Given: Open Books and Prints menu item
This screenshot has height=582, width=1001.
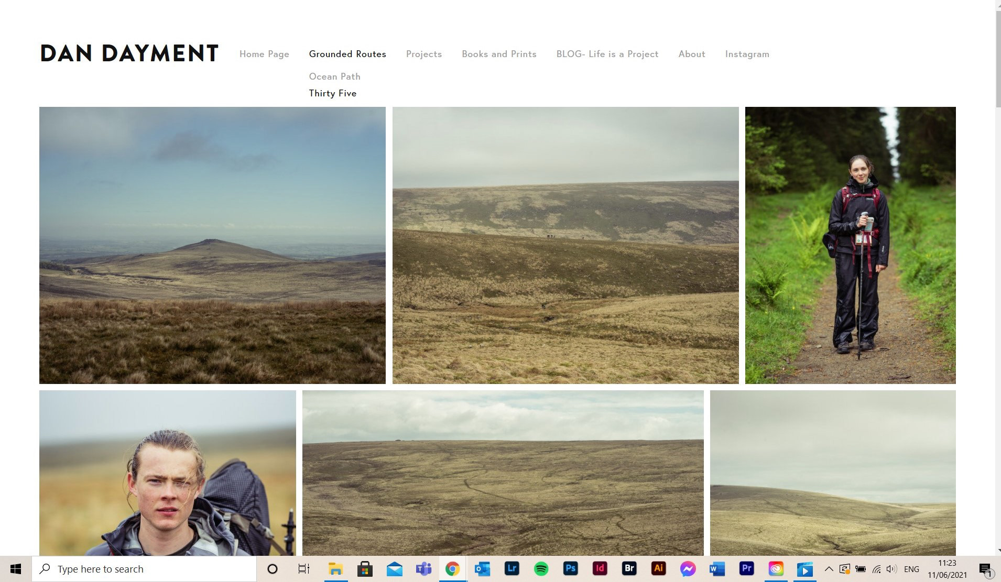Looking at the screenshot, I should [499, 54].
